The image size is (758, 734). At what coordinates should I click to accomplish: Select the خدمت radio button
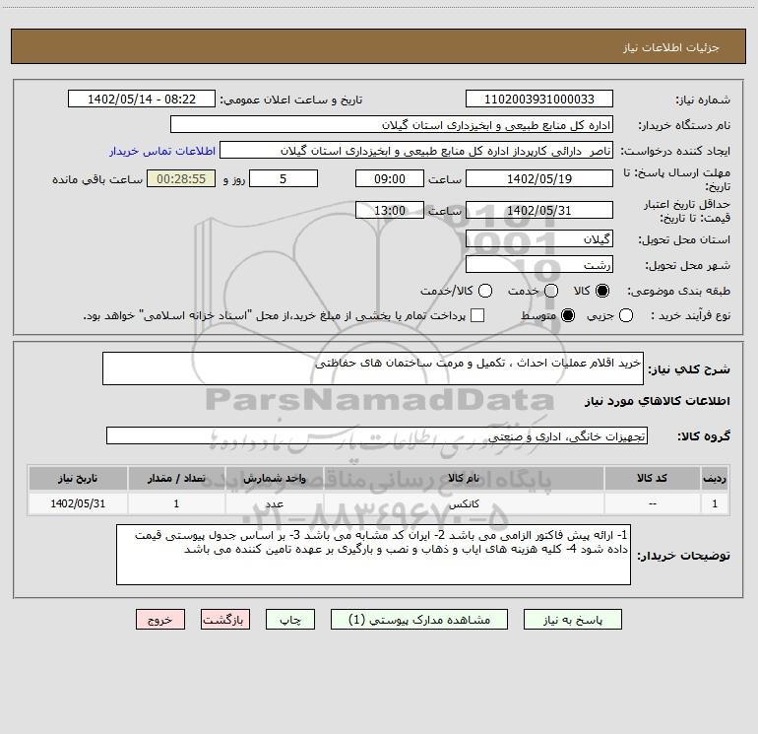[x=551, y=291]
